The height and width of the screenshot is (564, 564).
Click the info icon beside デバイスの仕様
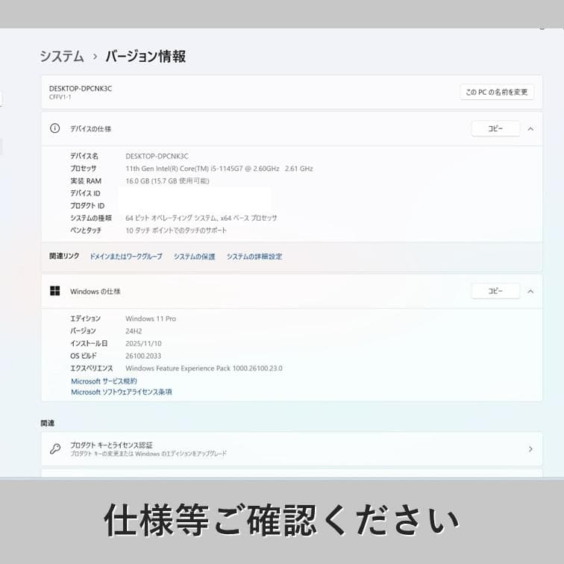[x=54, y=128]
